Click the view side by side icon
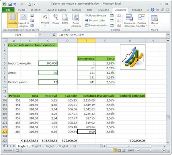This screenshot has width=172, height=155. [119, 16]
